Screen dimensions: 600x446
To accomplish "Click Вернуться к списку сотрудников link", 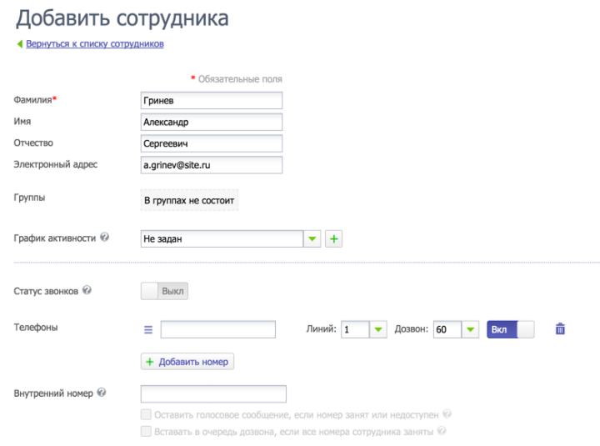I will [94, 44].
